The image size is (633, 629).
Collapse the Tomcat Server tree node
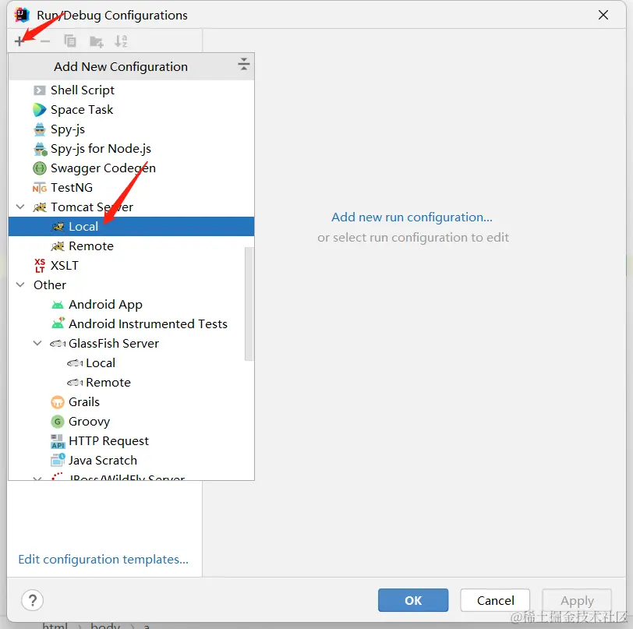pyautogui.click(x=20, y=207)
